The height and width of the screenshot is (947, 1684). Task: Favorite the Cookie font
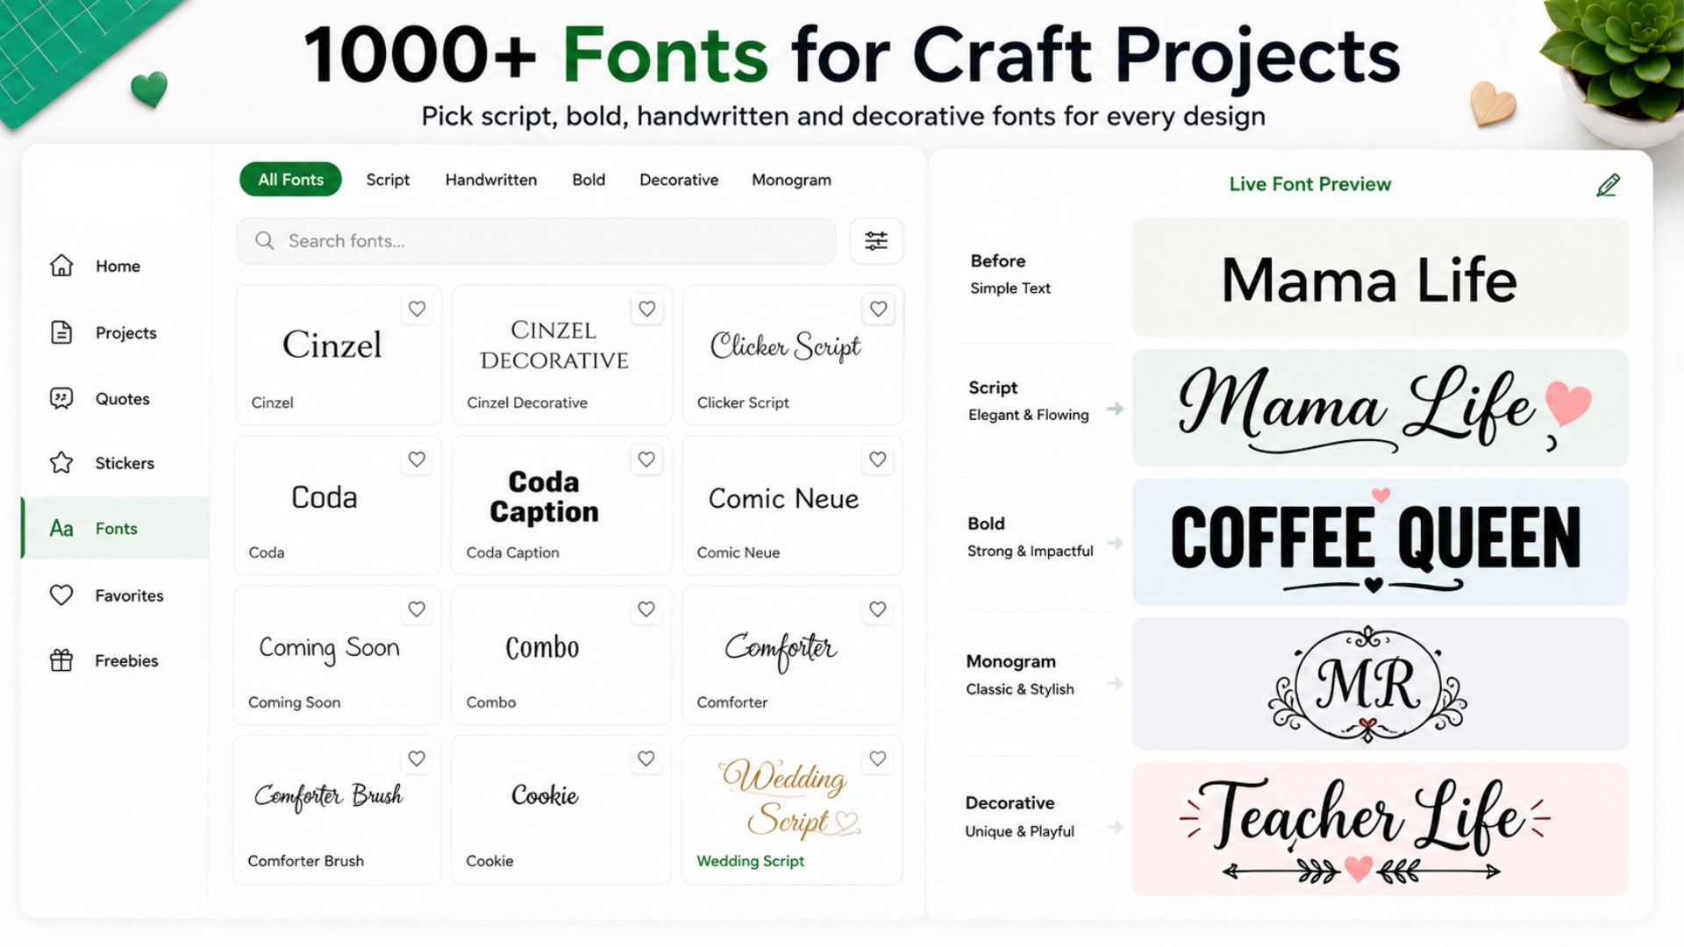tap(646, 759)
